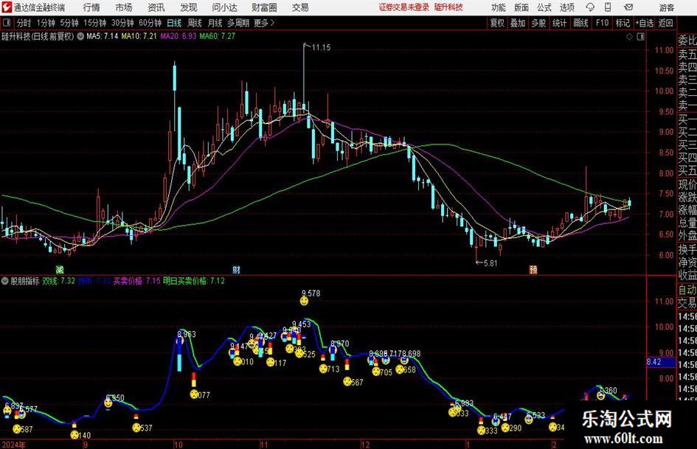Open the 公式 menu

coord(544,7)
